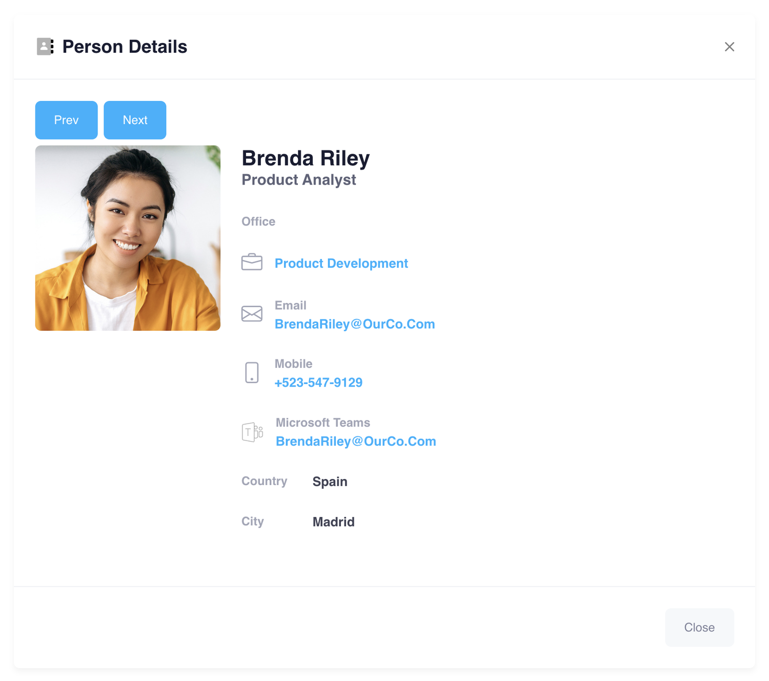769x681 pixels.
Task: Advance to the next person with Next
Action: point(135,120)
